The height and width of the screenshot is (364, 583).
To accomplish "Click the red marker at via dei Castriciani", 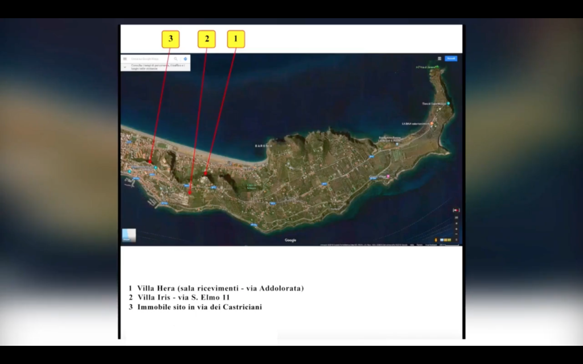I will tap(150, 162).
